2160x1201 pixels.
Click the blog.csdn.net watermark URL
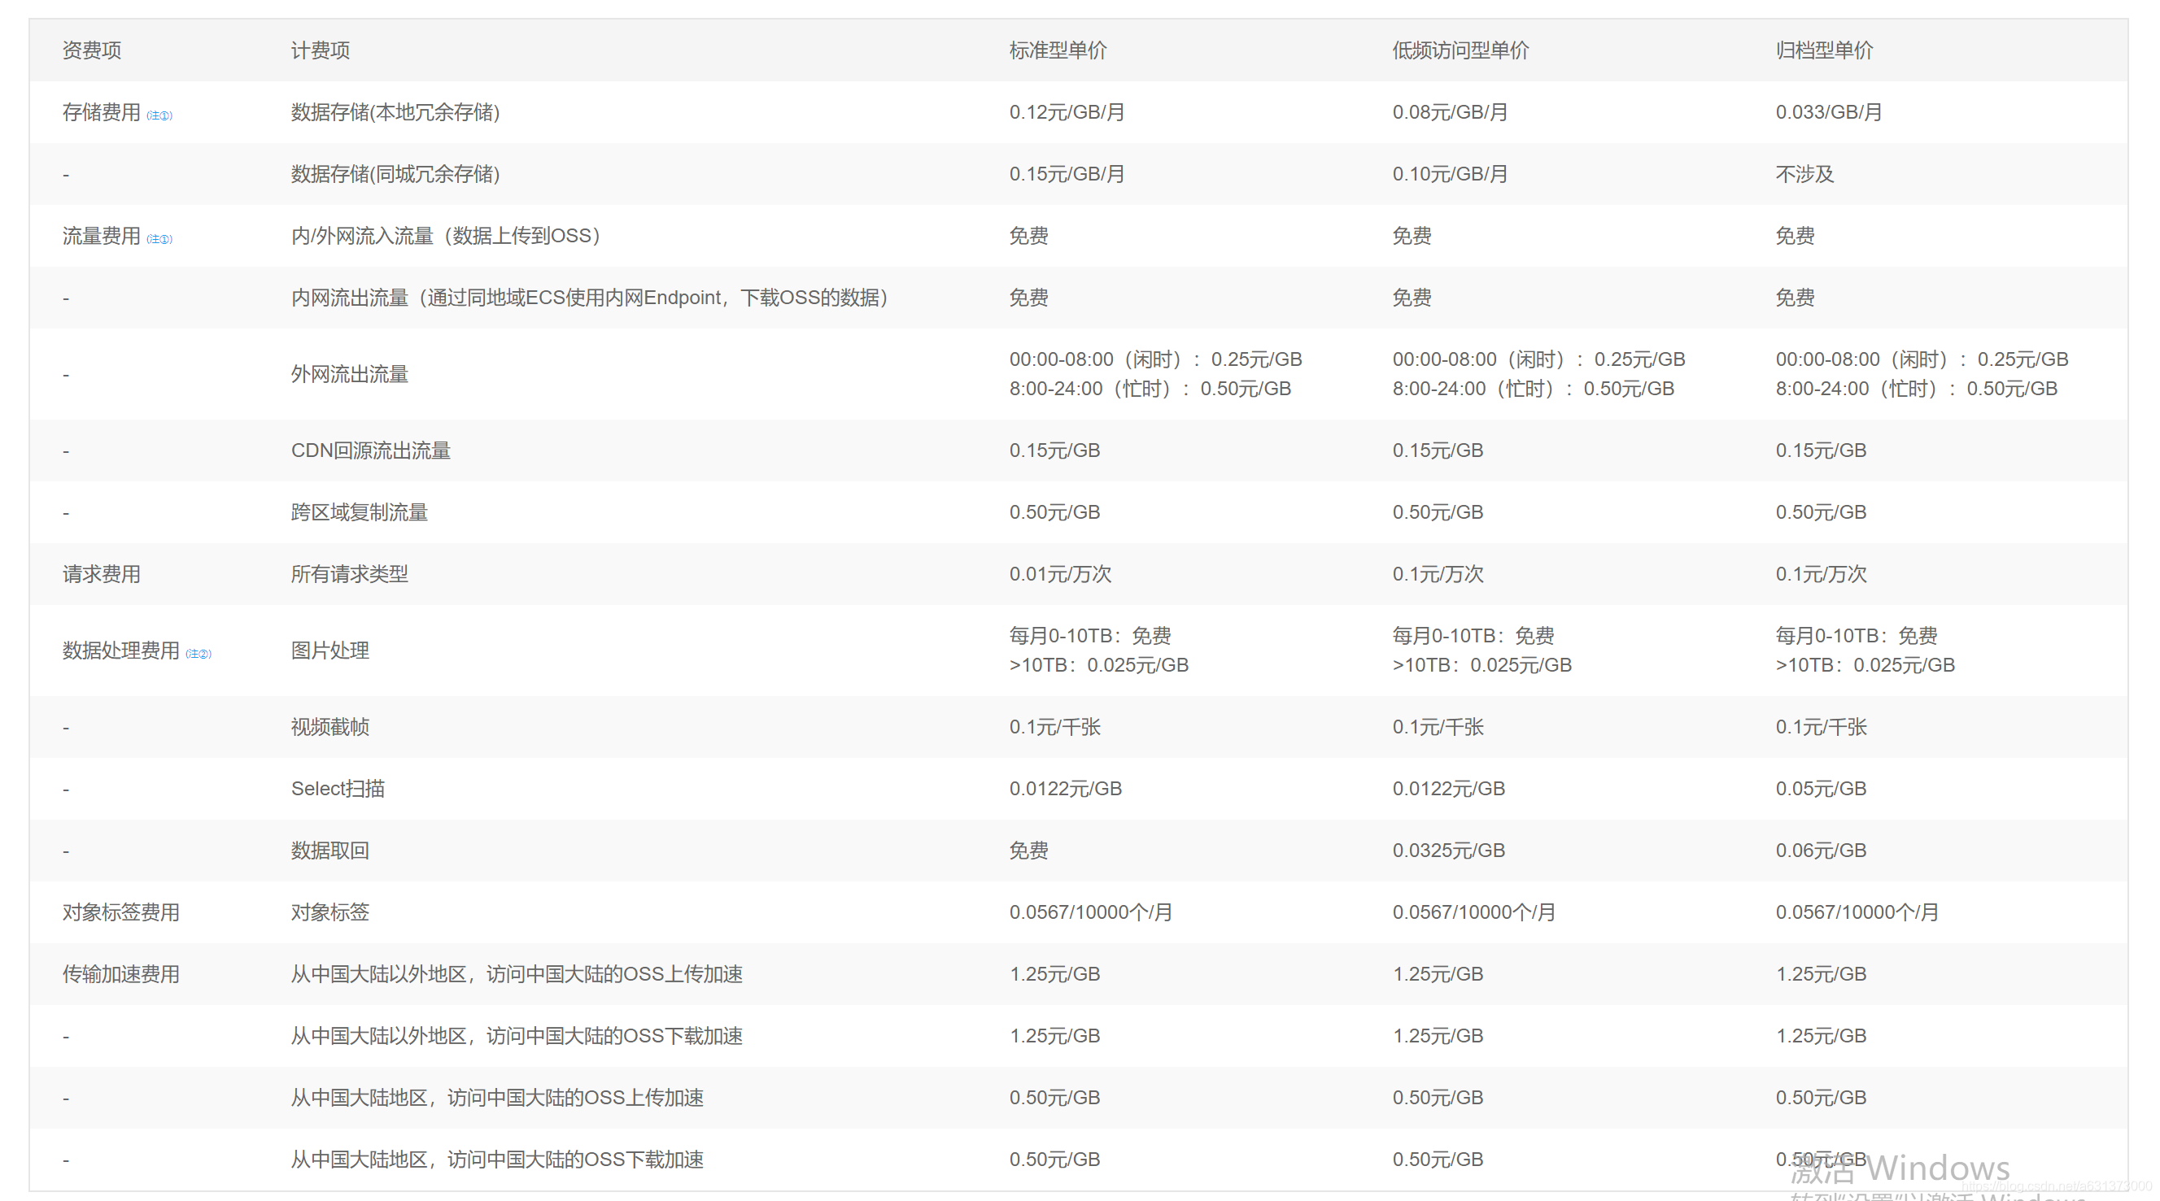click(2055, 1186)
